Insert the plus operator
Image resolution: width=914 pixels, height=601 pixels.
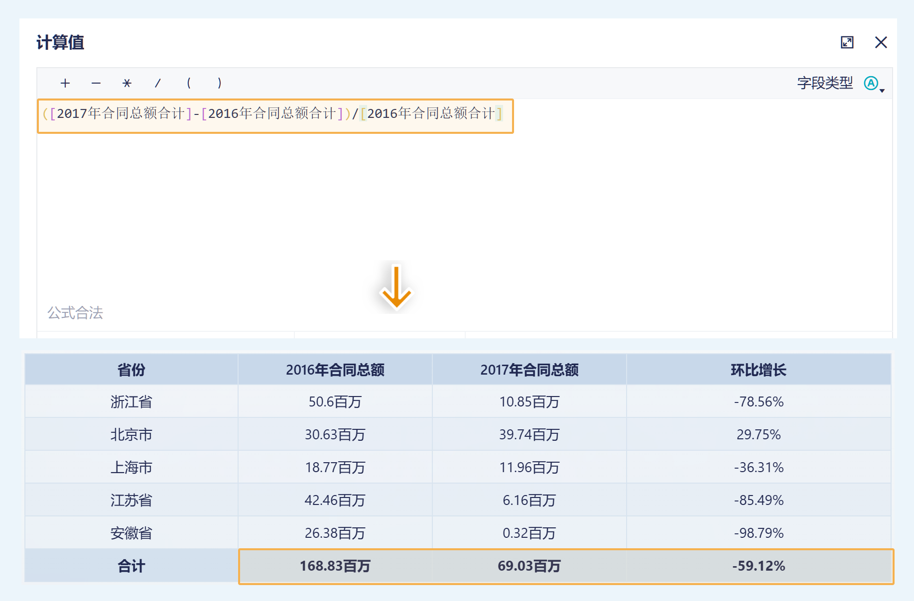tap(65, 83)
